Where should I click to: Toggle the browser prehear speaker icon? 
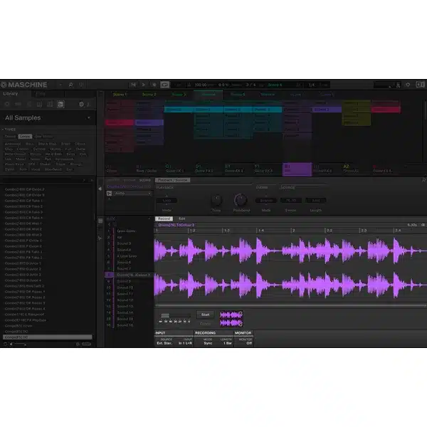point(11,344)
